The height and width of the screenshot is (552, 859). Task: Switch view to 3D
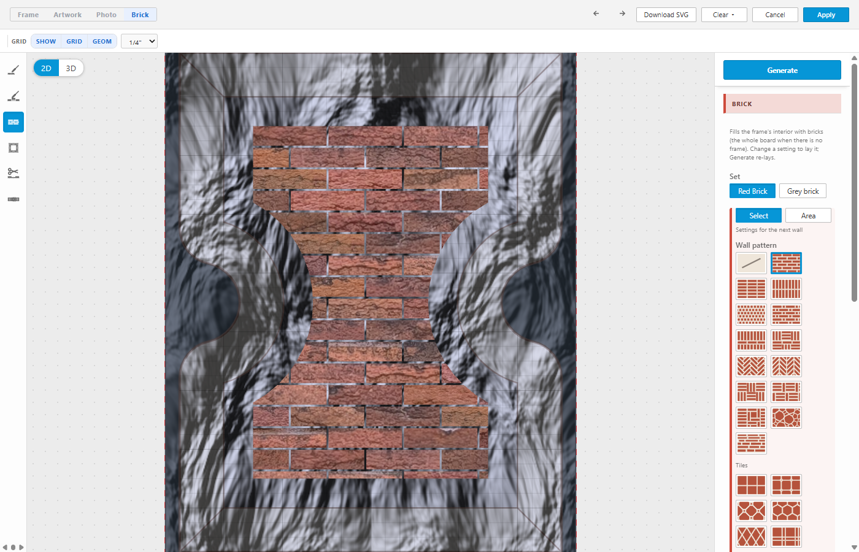71,68
